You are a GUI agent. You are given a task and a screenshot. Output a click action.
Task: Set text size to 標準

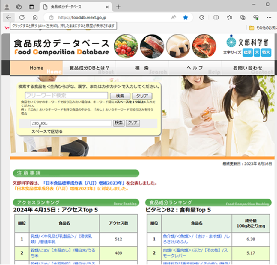pos(248,52)
